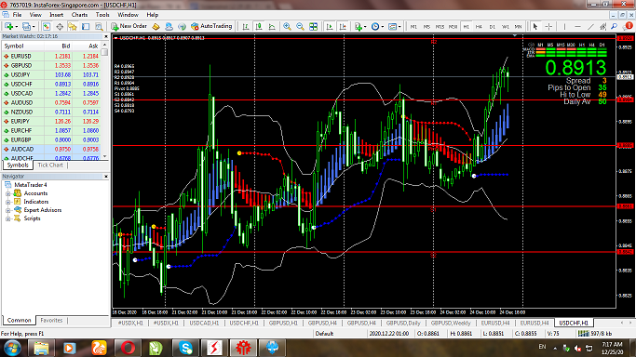Viewport: 636px width, 357px height.
Task: Select M15 timeframe button
Action: pos(440,27)
